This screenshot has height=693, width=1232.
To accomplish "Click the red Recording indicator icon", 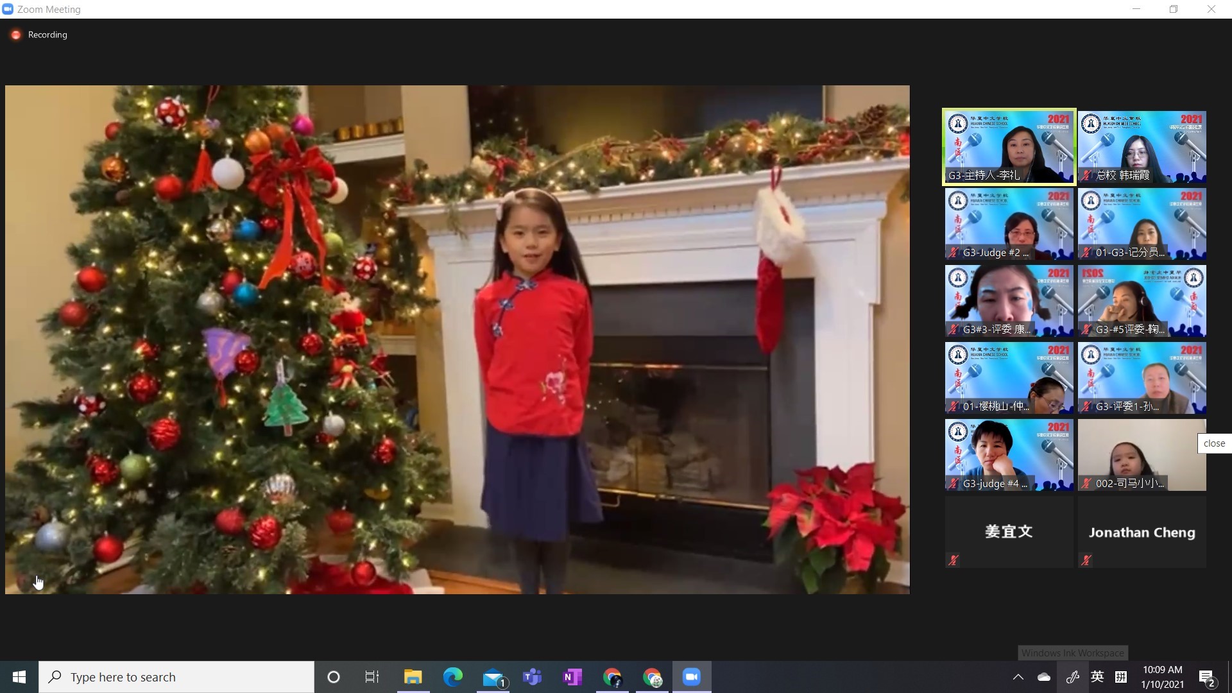I will (x=16, y=35).
